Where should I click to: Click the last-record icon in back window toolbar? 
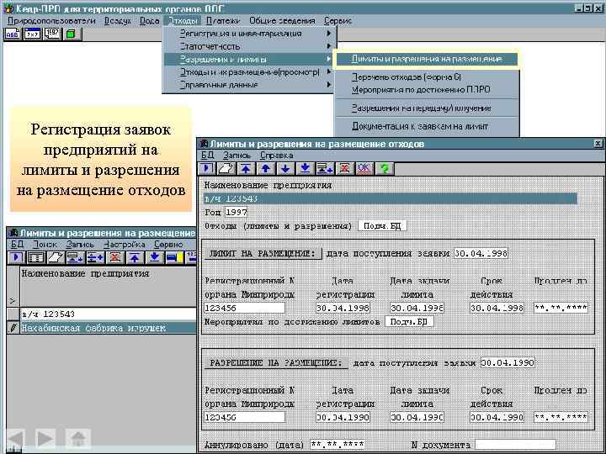coord(154,257)
